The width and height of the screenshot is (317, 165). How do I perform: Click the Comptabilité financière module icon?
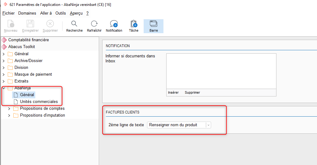(x=4, y=40)
